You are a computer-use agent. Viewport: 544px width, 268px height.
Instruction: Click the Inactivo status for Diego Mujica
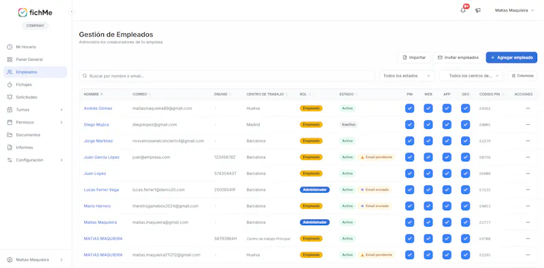point(348,125)
